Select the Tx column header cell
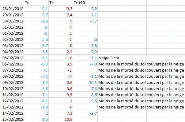 click(x=61, y=3)
